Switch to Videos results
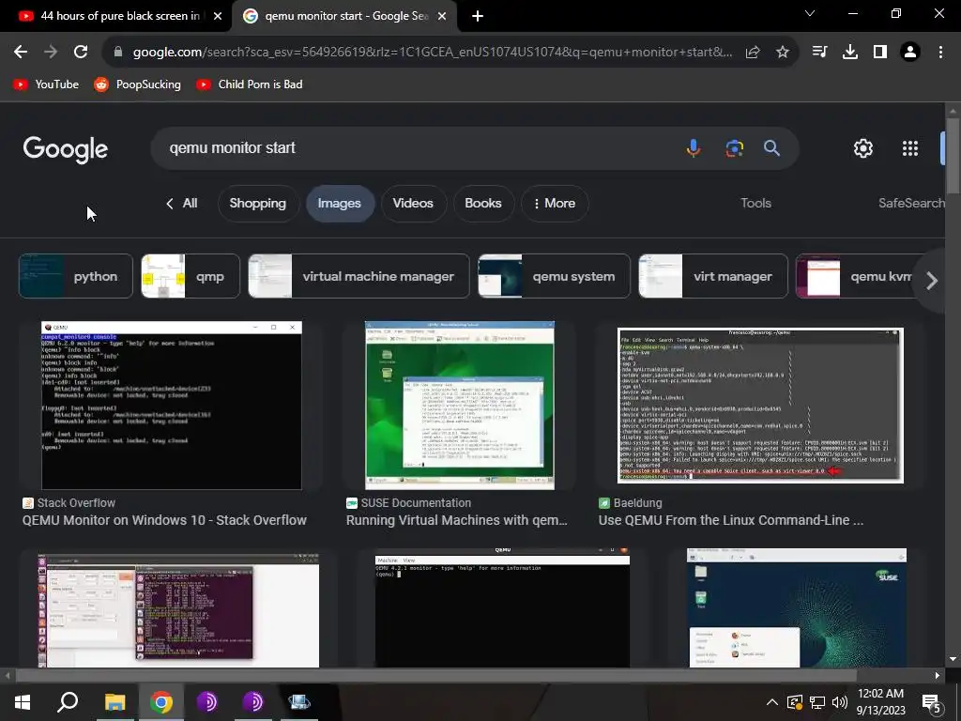 413,203
